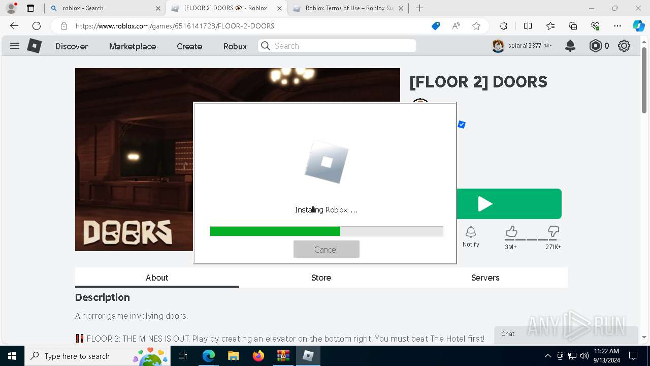Open browser Extensions puzzle icon
650x366 pixels.
(503, 26)
